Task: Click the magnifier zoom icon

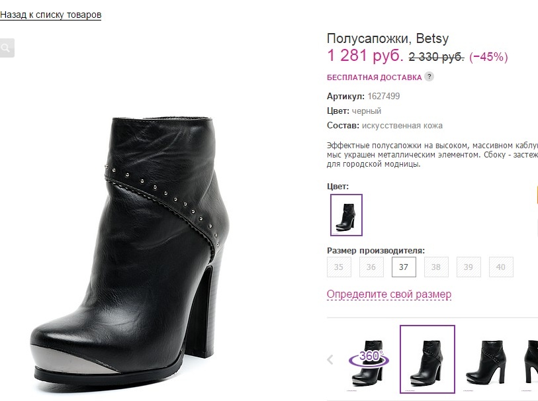Action: 6,48
